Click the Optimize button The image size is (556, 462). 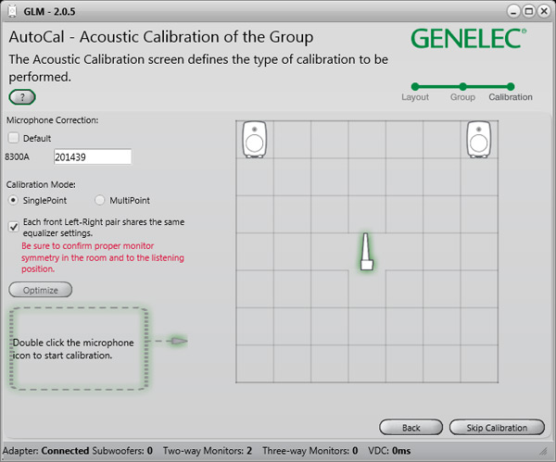[x=40, y=290]
